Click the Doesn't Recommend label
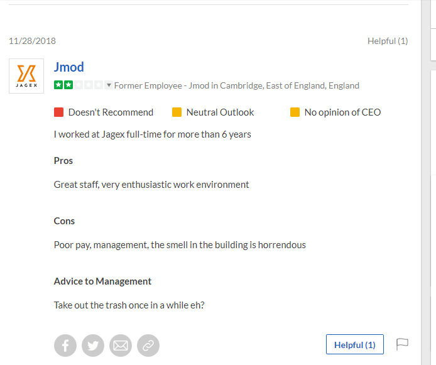 pos(111,112)
